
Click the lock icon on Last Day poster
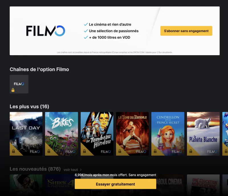[x=13, y=151]
